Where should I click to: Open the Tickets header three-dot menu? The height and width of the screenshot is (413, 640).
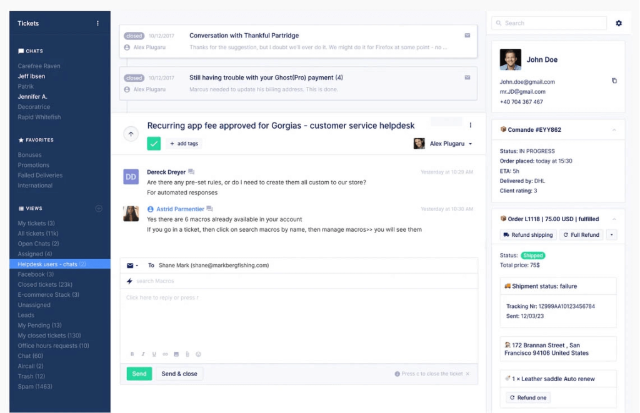coord(97,23)
